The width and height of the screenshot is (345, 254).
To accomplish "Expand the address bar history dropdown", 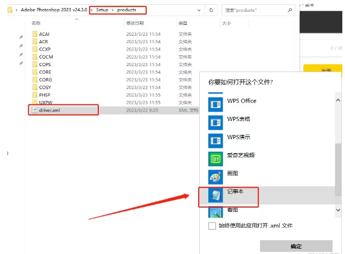I will tap(199, 10).
